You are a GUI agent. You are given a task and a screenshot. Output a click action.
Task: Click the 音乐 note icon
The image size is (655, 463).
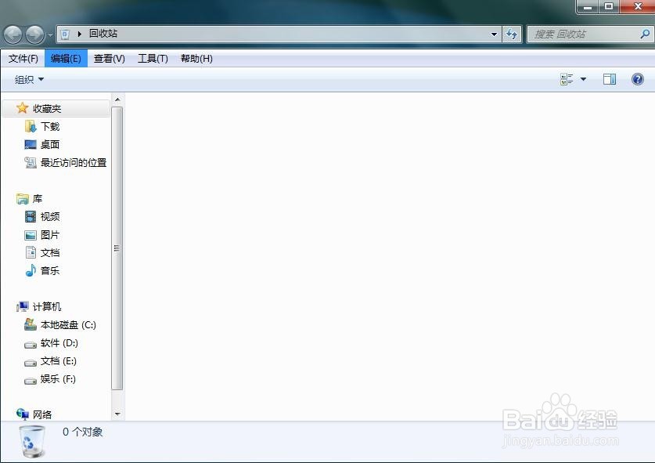tap(31, 270)
